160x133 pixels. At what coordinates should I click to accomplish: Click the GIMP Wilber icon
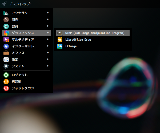60,33
